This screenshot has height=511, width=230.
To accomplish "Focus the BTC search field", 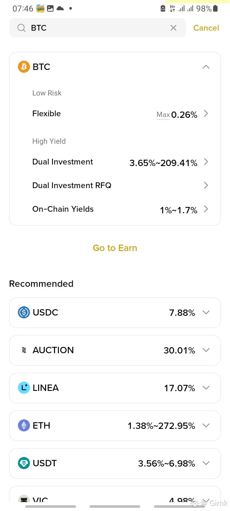I will click(97, 28).
